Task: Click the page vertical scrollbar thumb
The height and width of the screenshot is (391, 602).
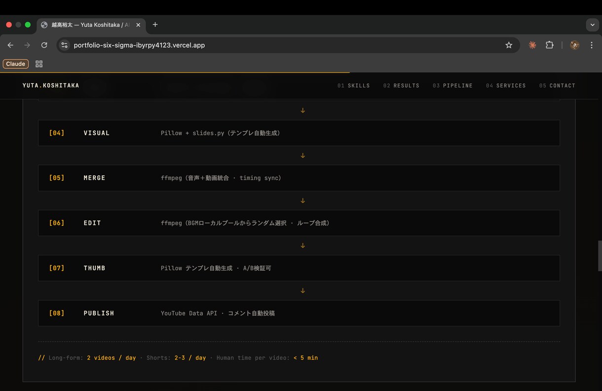Action: click(x=600, y=256)
